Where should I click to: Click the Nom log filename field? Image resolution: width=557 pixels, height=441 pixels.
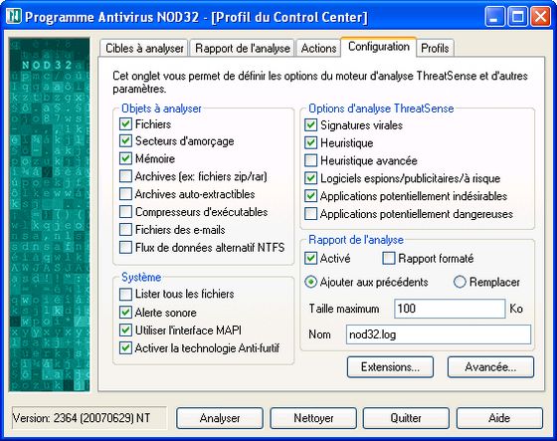coord(439,334)
